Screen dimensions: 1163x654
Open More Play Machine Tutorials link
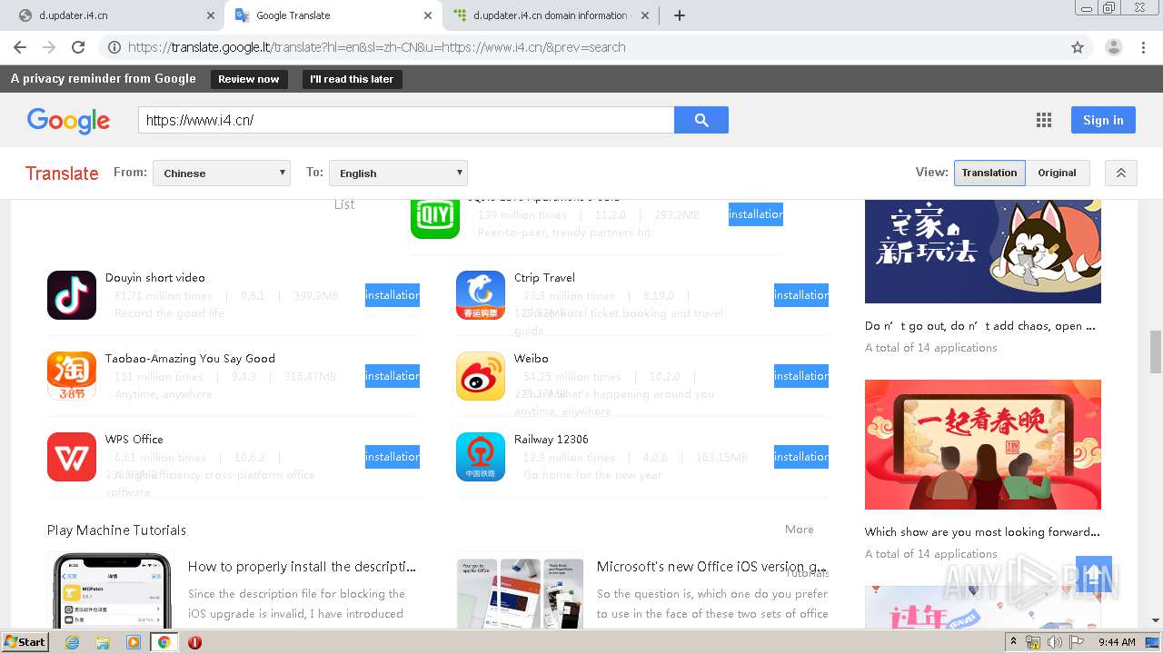(800, 530)
